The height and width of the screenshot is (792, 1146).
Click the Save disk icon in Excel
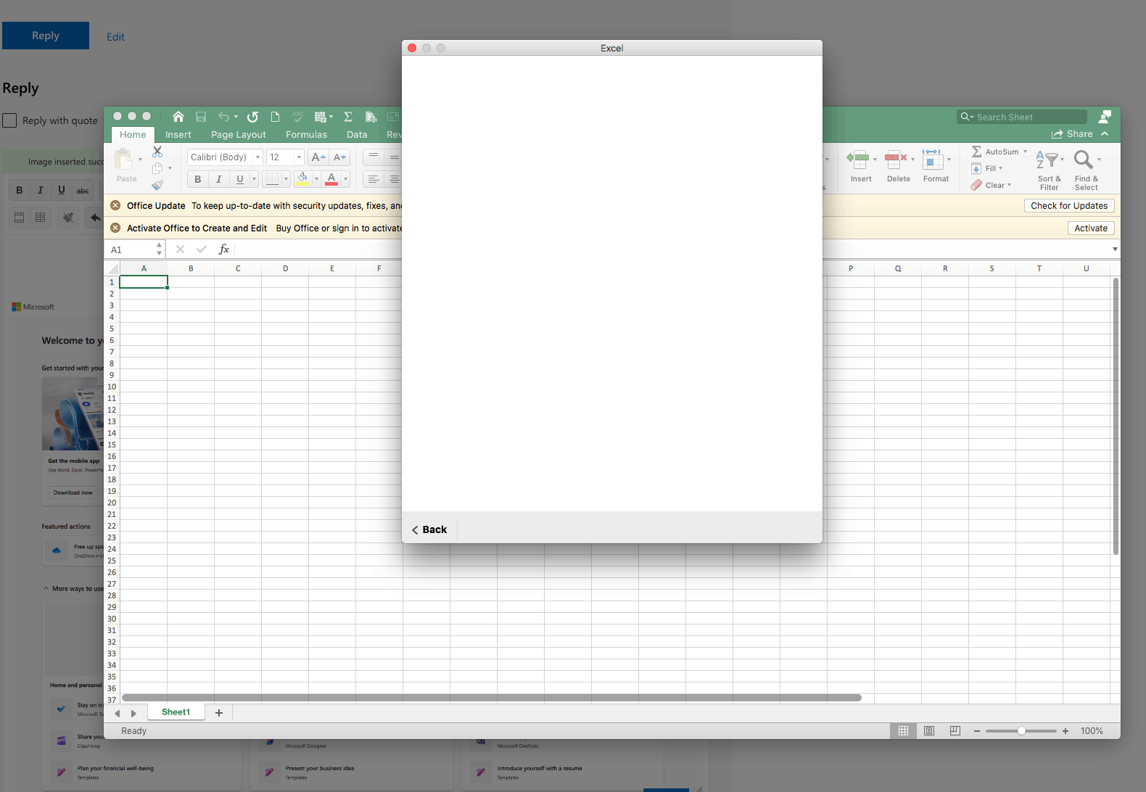point(201,117)
